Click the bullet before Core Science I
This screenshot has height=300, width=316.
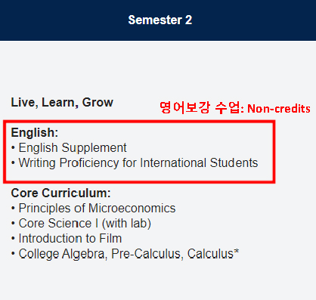[13, 224]
